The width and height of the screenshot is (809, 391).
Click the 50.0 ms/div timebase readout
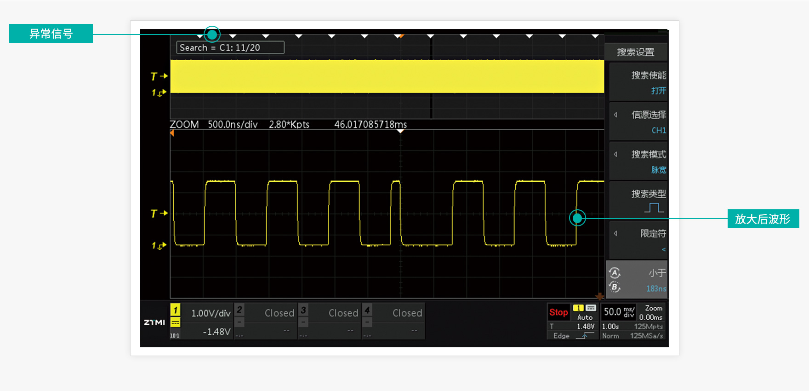coord(619,312)
